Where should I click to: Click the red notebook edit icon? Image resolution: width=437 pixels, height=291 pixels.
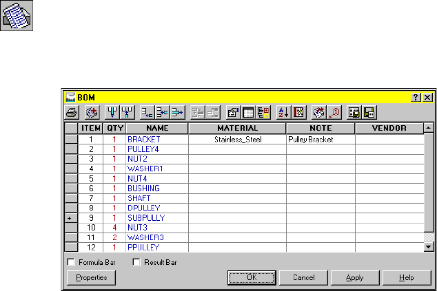(x=298, y=113)
